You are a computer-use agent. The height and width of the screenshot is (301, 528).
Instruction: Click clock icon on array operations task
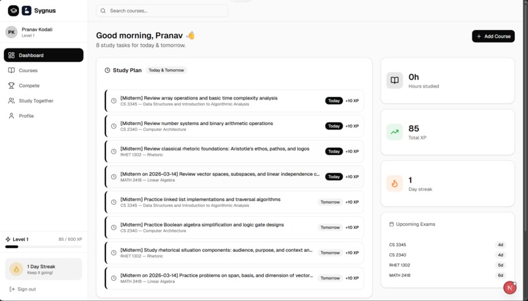(114, 101)
